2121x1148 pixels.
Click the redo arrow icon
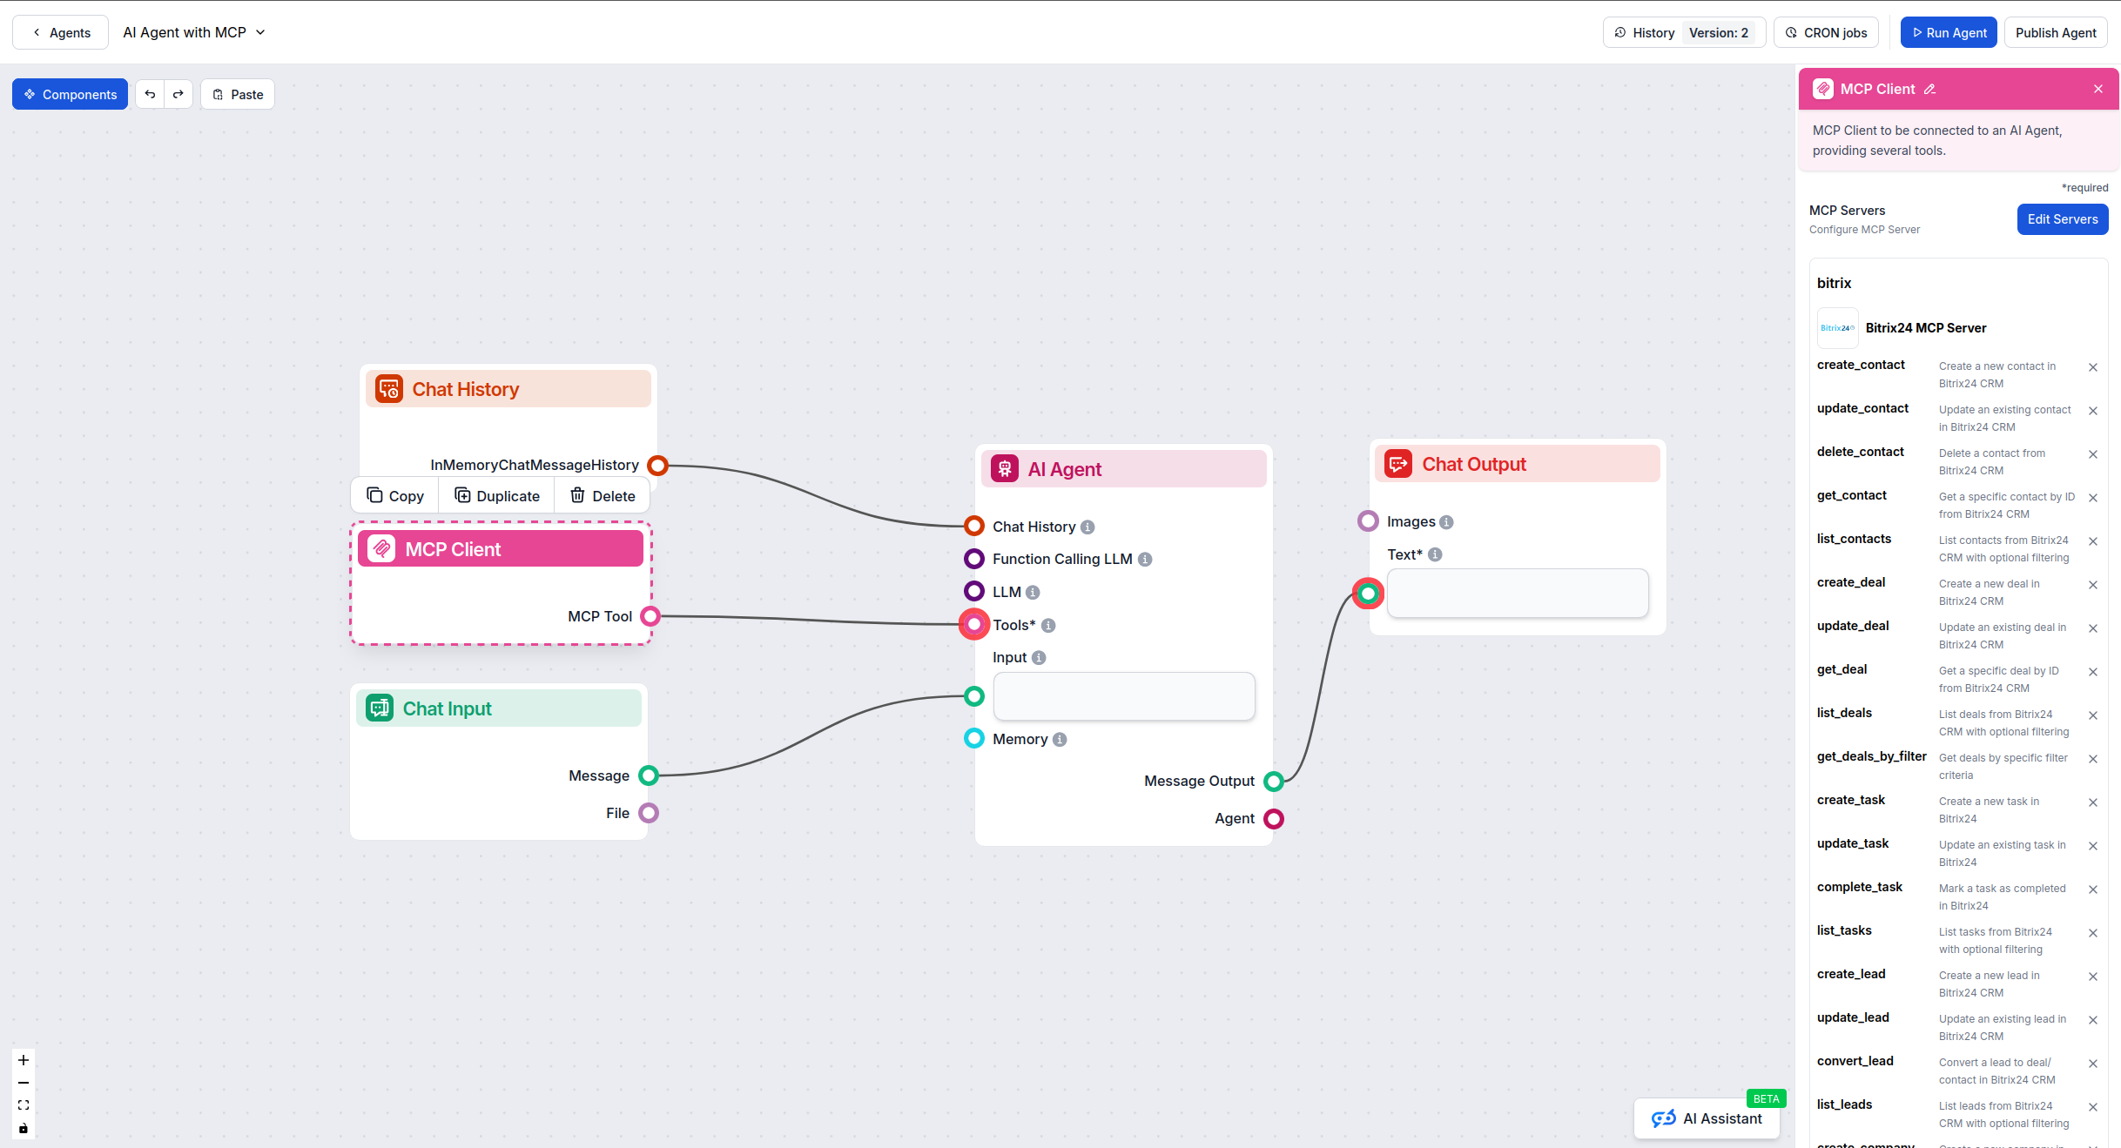178,93
